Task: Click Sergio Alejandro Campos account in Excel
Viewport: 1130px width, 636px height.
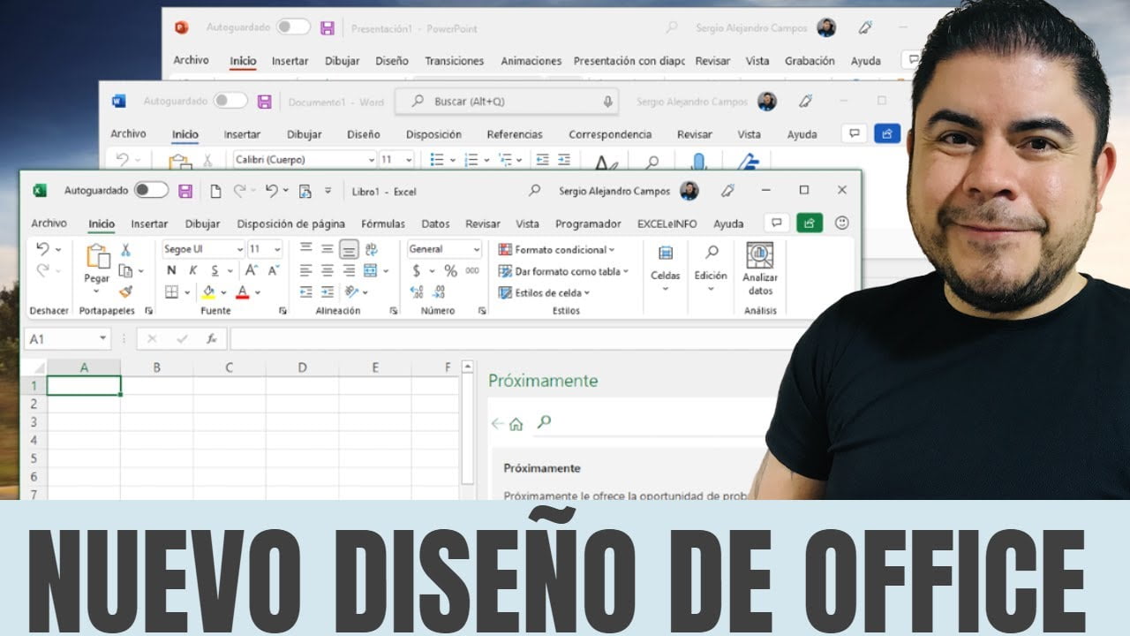Action: [x=614, y=191]
